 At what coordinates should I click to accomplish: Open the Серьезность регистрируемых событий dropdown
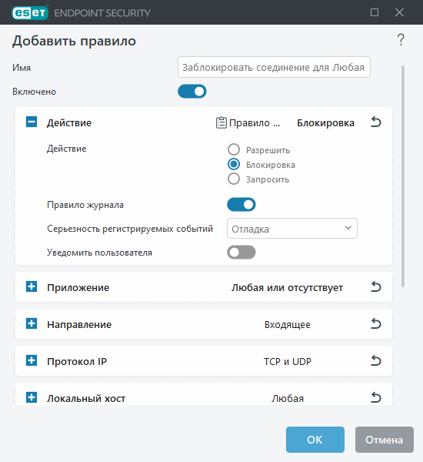(292, 229)
